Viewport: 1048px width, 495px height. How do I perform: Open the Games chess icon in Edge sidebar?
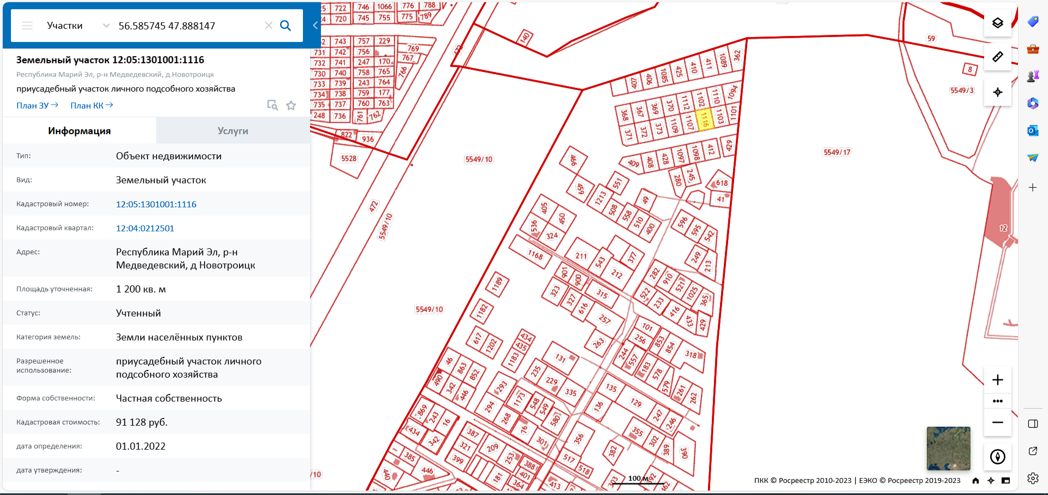click(x=1033, y=76)
